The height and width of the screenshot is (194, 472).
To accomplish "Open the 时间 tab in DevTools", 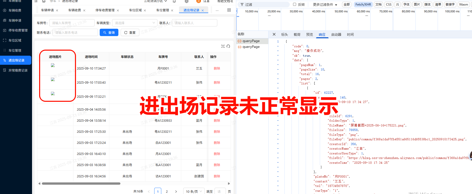I will tap(350, 35).
